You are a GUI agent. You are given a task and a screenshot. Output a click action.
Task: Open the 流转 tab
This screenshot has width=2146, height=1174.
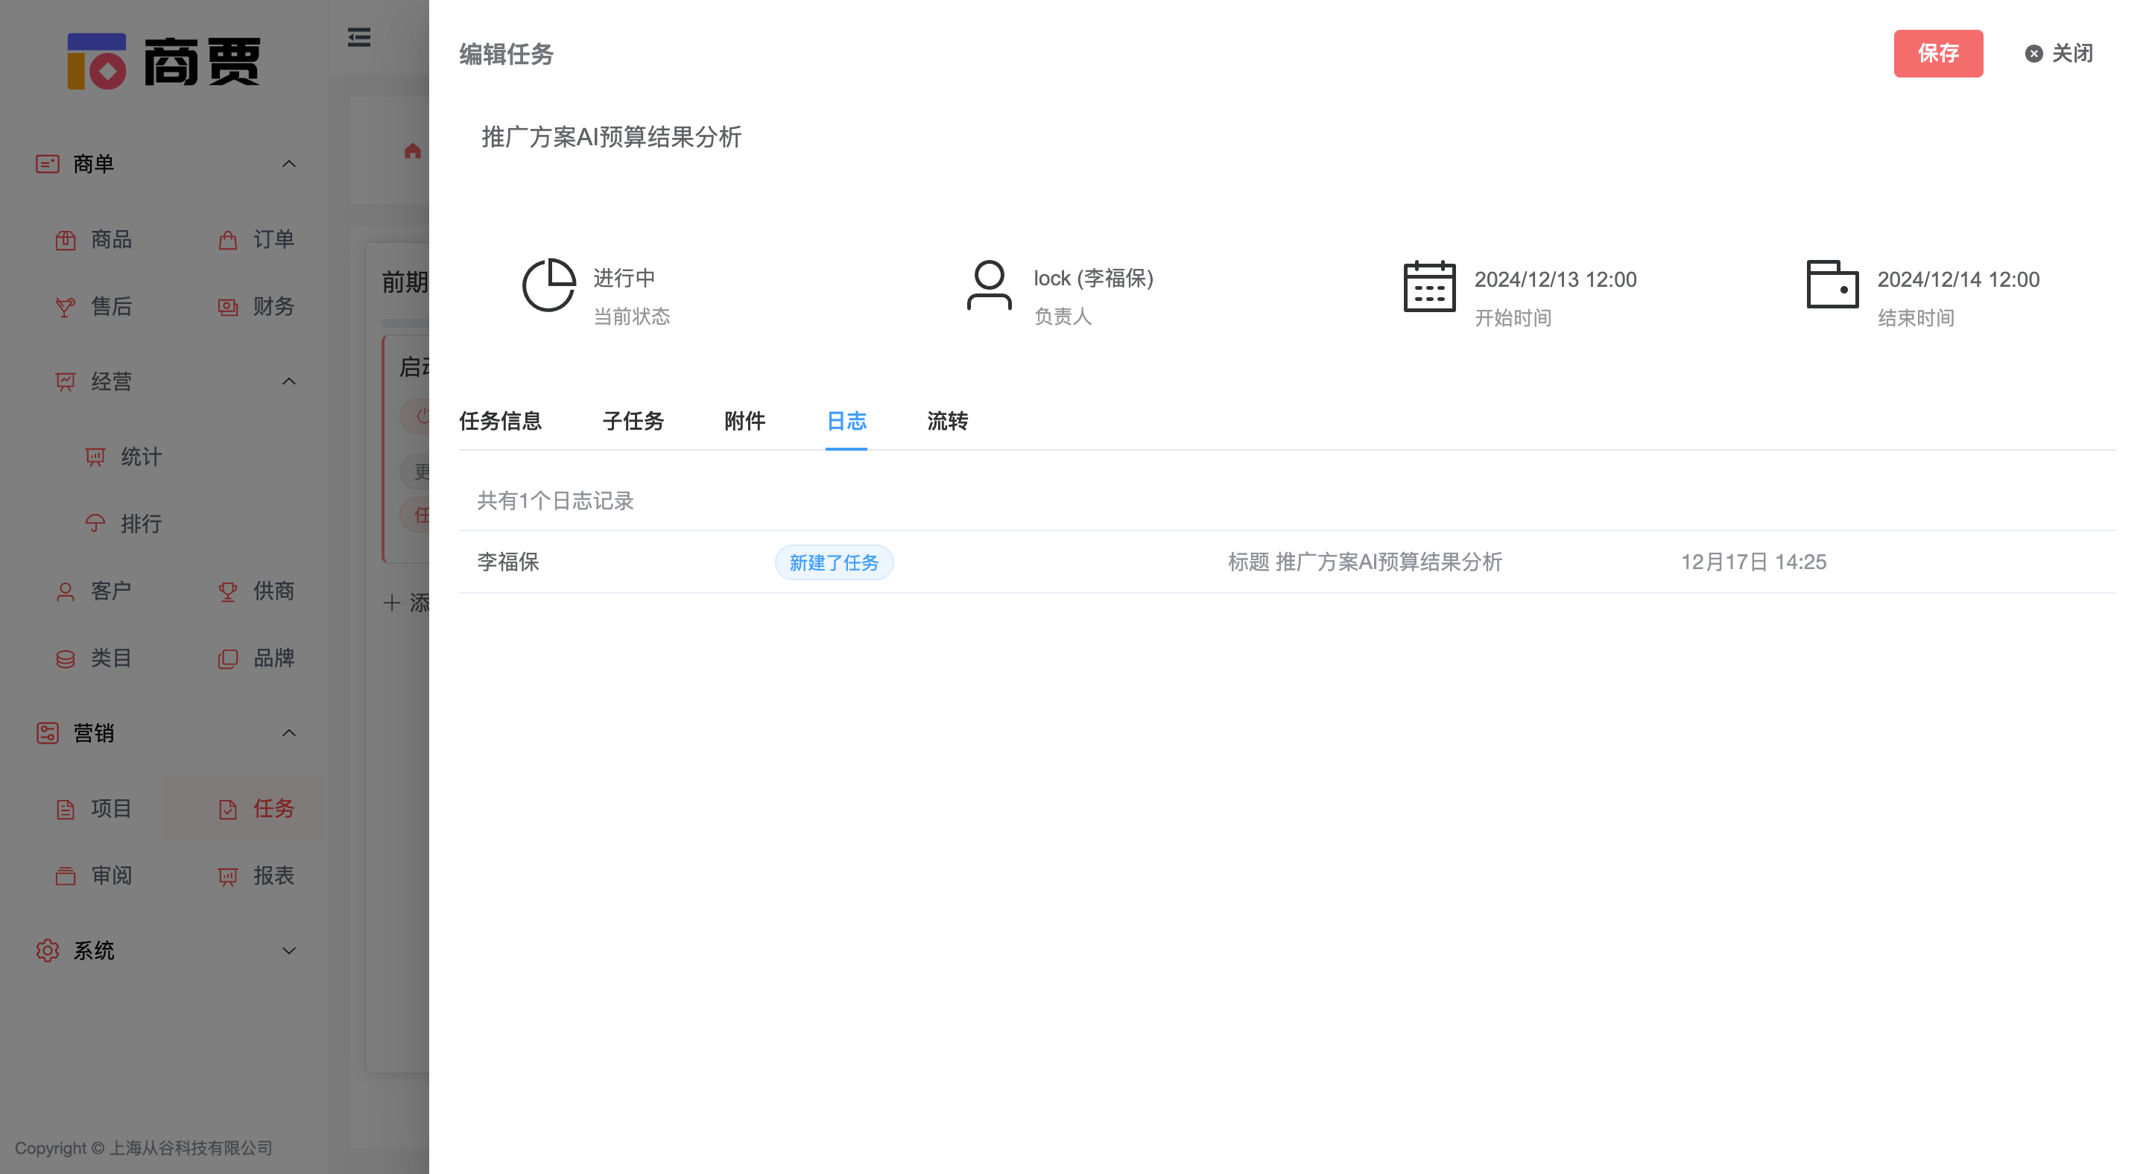(x=946, y=422)
